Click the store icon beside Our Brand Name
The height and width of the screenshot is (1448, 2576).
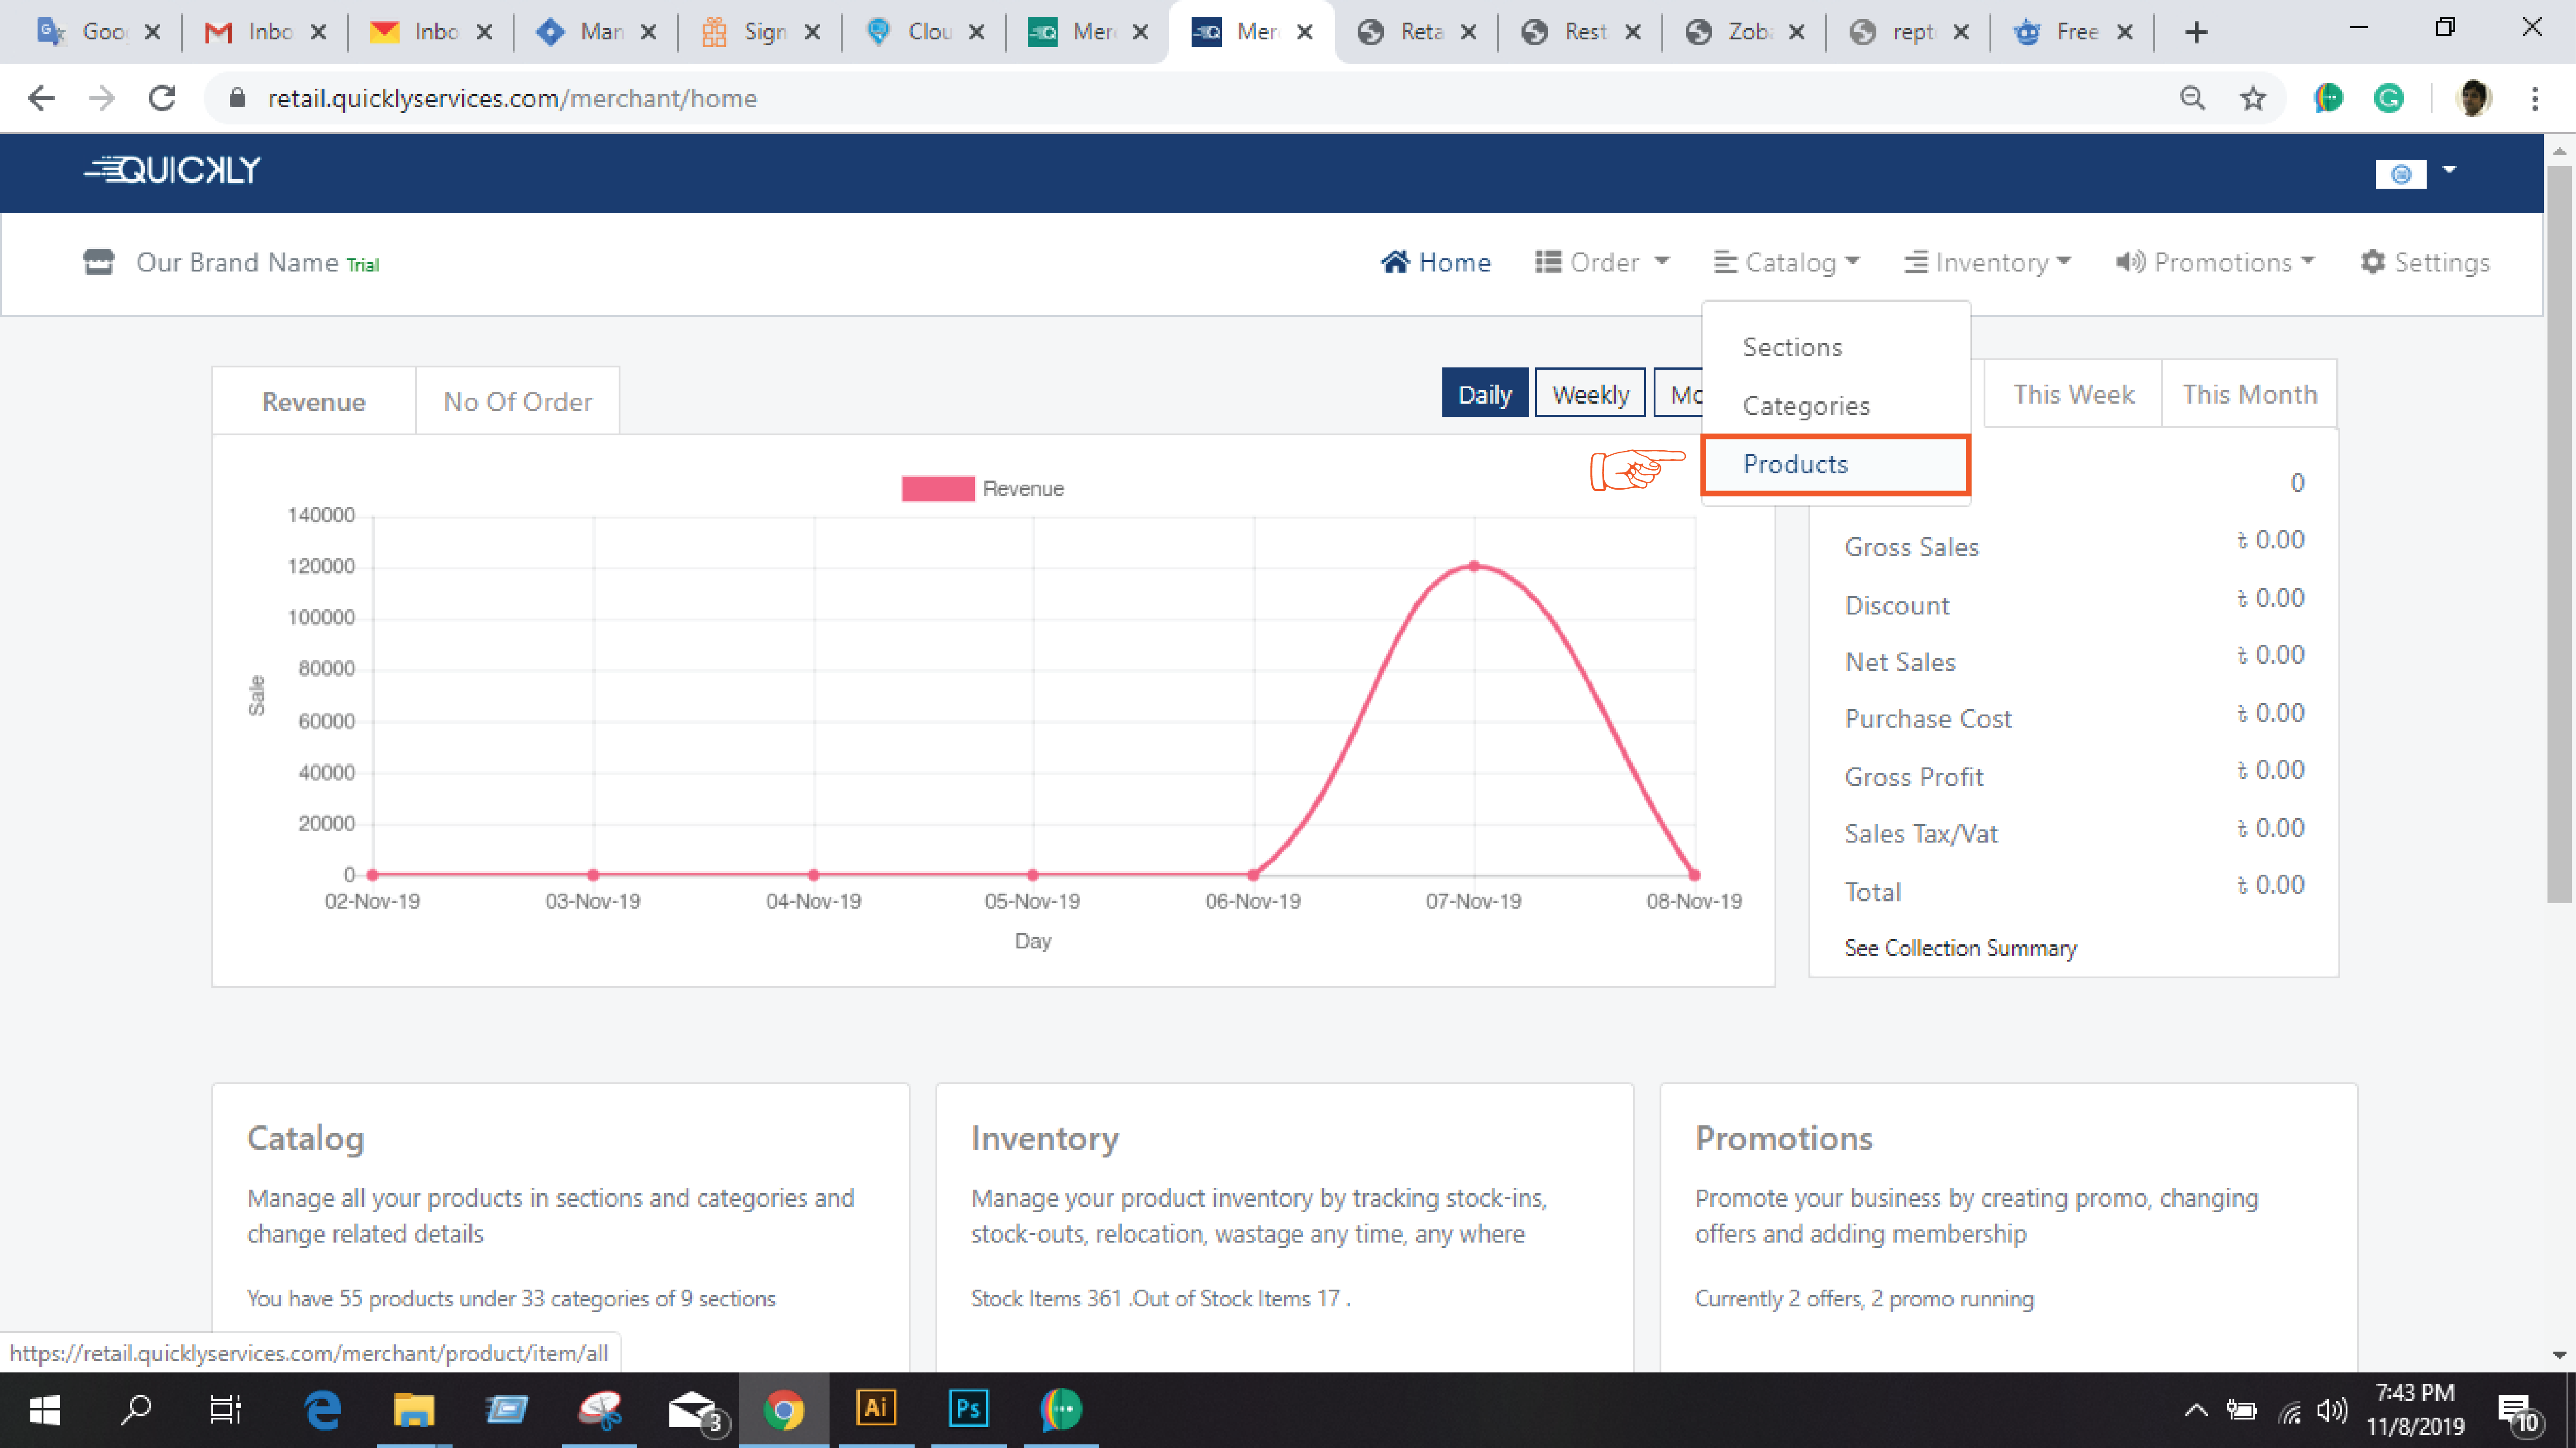(98, 262)
